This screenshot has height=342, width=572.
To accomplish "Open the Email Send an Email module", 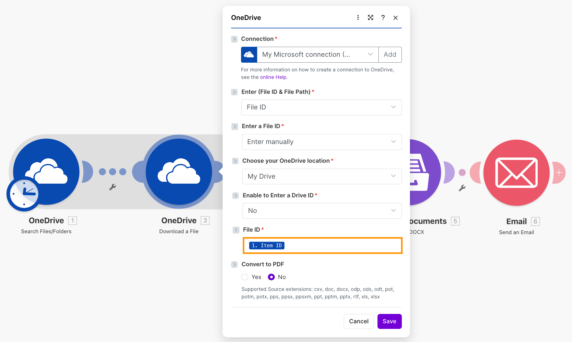I will (x=516, y=172).
